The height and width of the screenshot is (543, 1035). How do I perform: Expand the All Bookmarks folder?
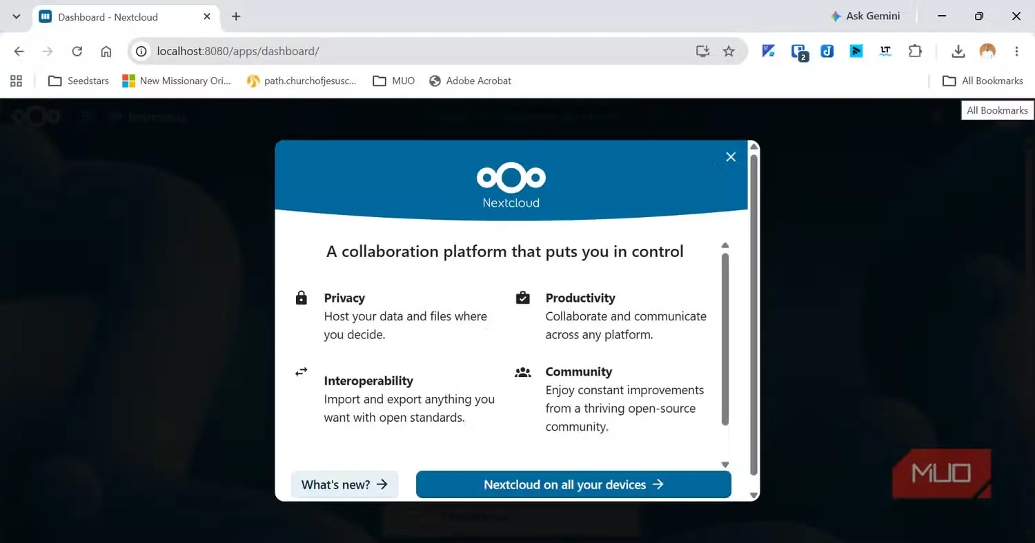point(983,81)
